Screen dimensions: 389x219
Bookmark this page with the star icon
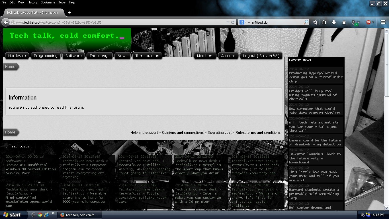(x=315, y=22)
